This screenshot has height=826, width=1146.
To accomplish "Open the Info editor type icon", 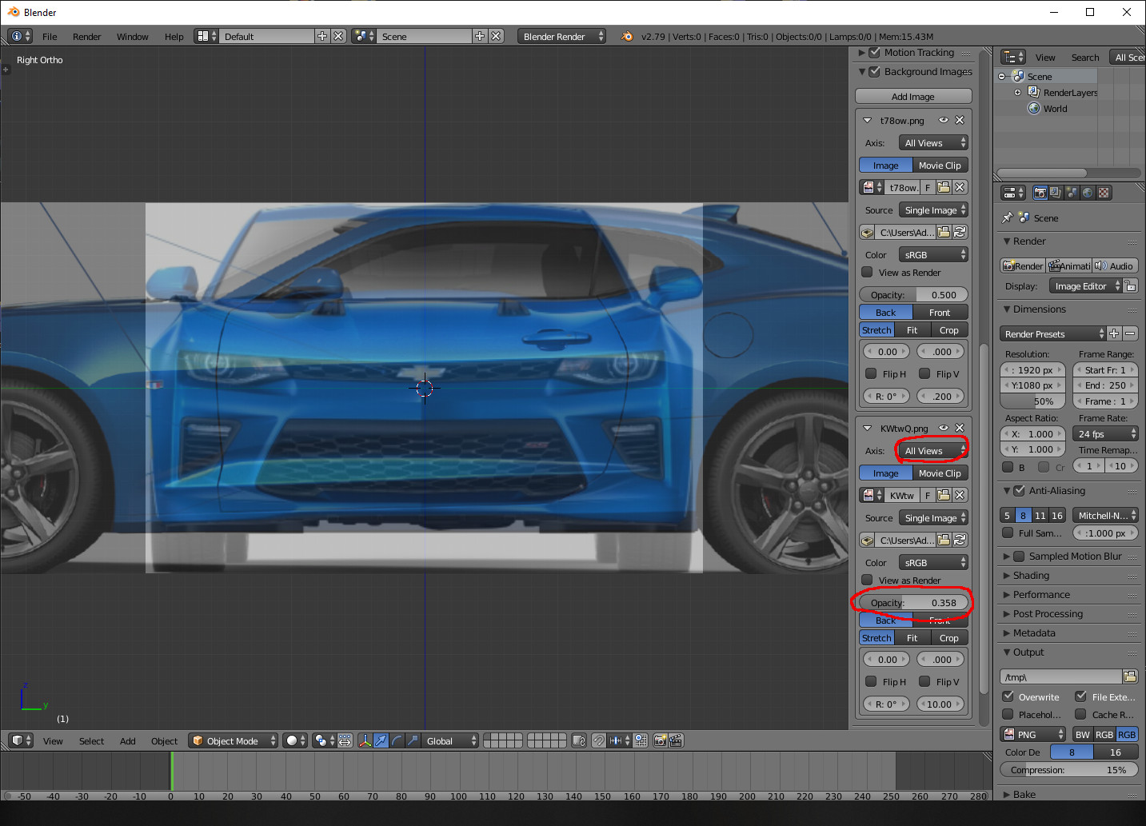I will (21, 36).
